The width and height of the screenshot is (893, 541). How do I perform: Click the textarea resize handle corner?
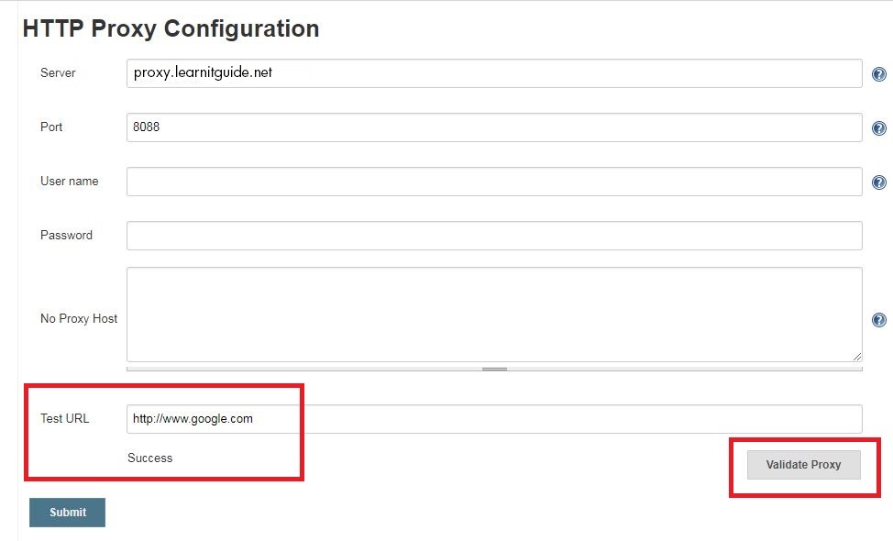[855, 355]
